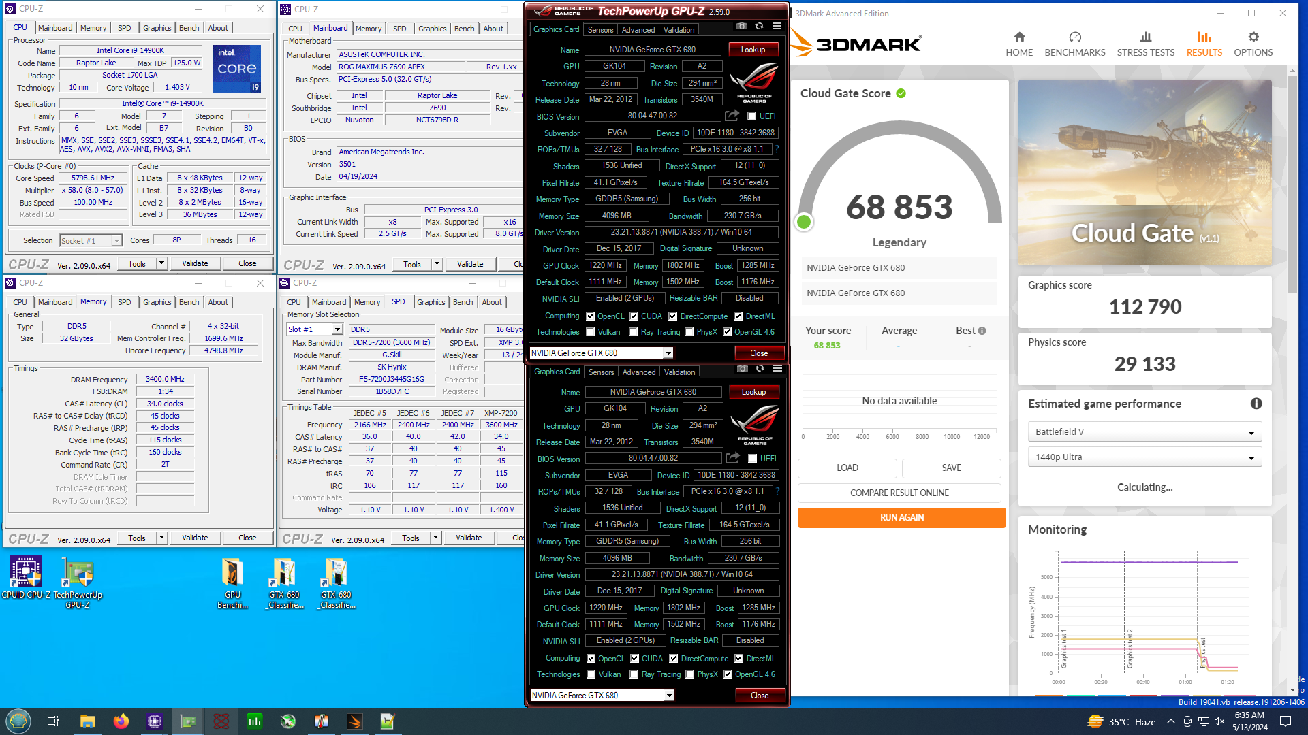Switch to Validation tab in upper GPU-Z
The image size is (1308, 735).
pos(679,29)
